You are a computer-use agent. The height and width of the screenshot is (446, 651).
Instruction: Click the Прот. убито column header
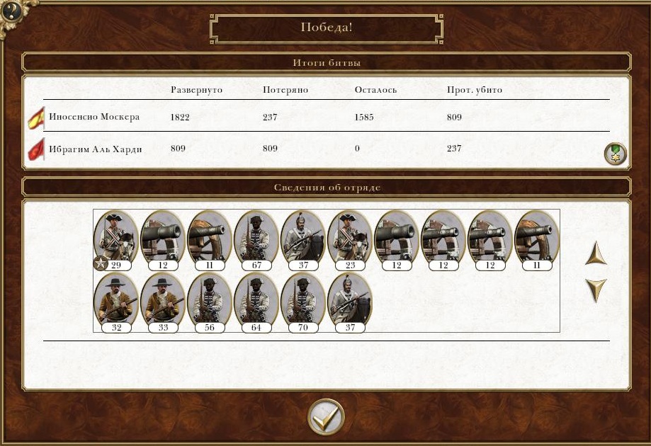pyautogui.click(x=475, y=90)
